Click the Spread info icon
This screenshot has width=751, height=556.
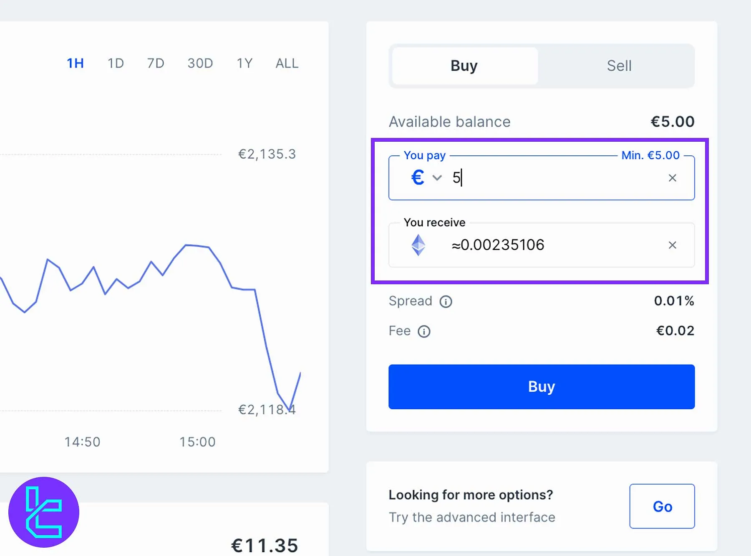point(446,301)
